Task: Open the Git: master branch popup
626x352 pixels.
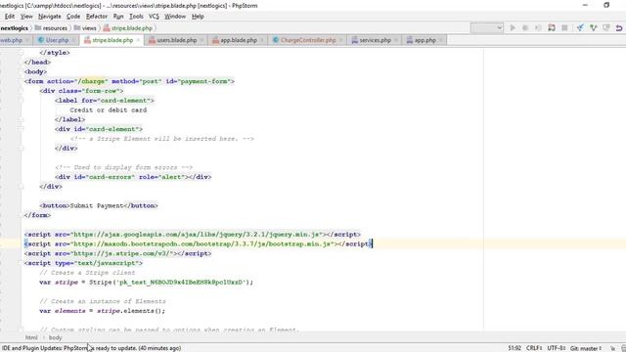Action: (586, 348)
